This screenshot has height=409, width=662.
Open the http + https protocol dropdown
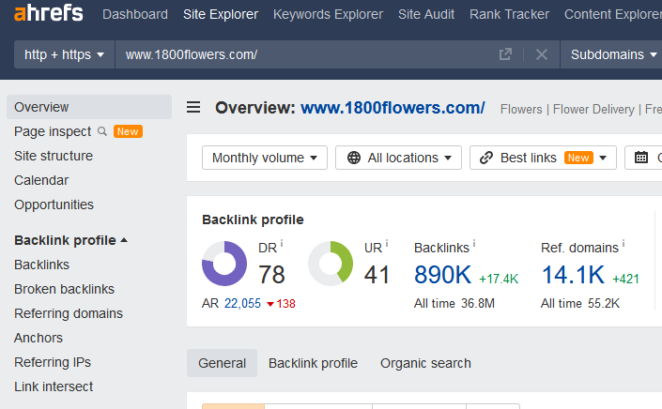tap(64, 54)
